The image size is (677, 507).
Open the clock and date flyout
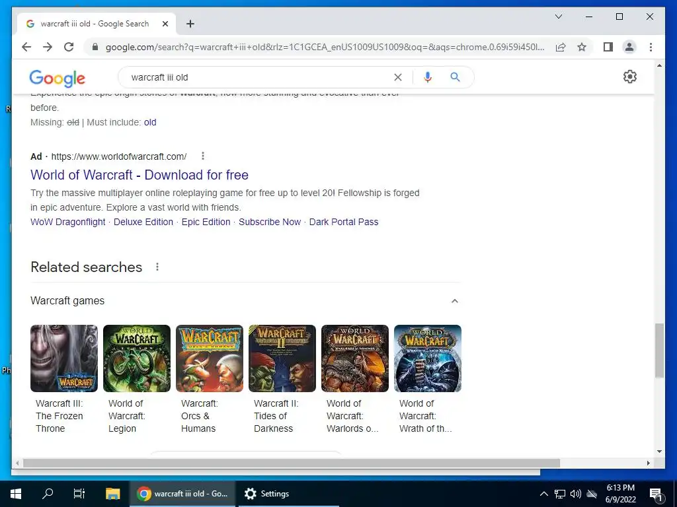click(x=620, y=494)
